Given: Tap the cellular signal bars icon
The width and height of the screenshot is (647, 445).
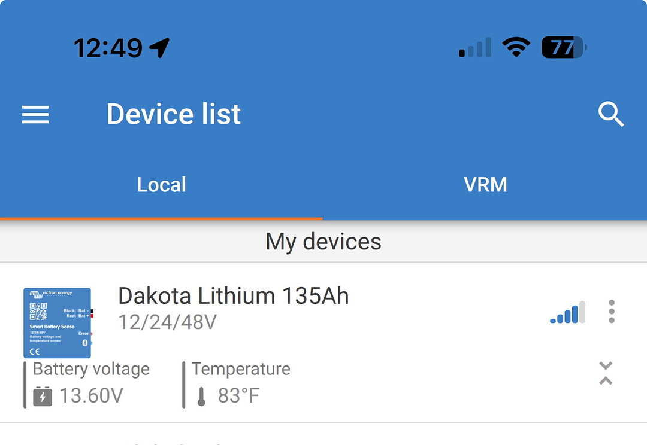Looking at the screenshot, I should tap(475, 47).
